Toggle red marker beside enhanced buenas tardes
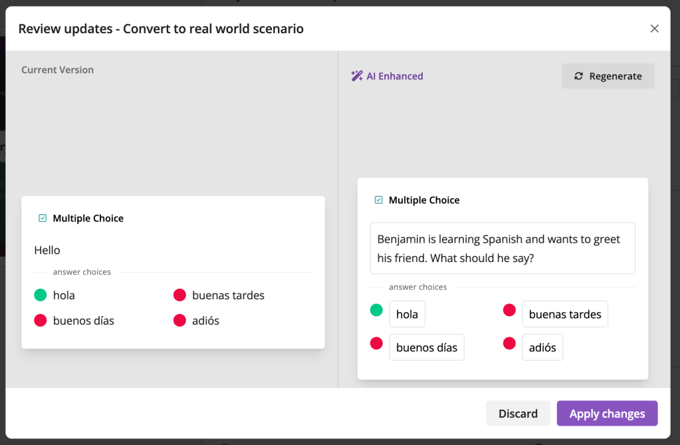Screen dimensions: 680x445 pos(509,310)
